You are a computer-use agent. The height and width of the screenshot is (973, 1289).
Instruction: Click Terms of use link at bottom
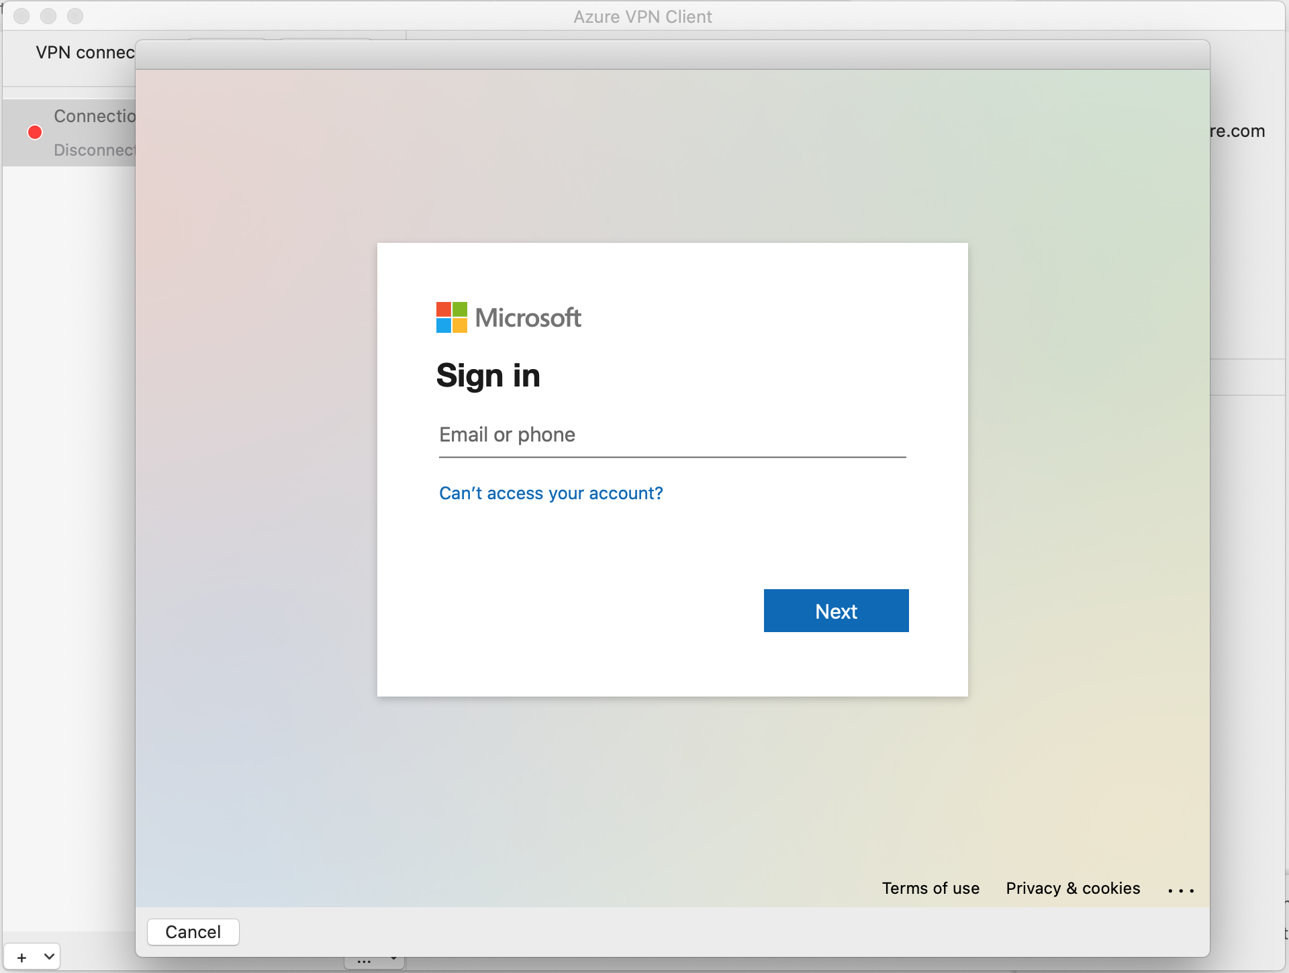[930, 887]
